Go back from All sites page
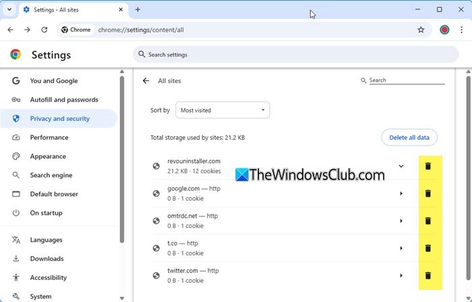Screen dimensions: 472x302 (x=146, y=81)
